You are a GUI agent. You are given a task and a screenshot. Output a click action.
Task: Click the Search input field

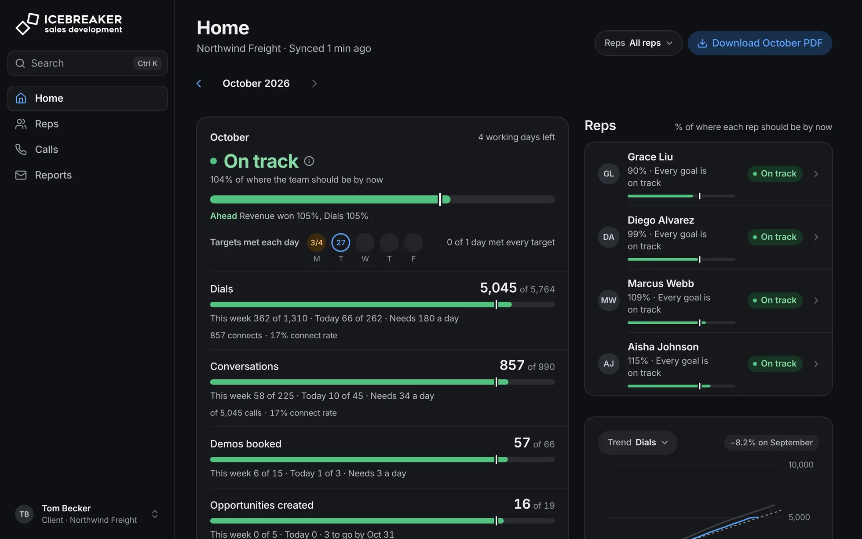[88, 63]
